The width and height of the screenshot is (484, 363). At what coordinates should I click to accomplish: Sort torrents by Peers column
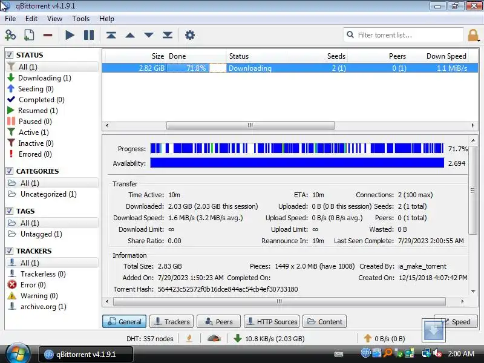click(378, 56)
